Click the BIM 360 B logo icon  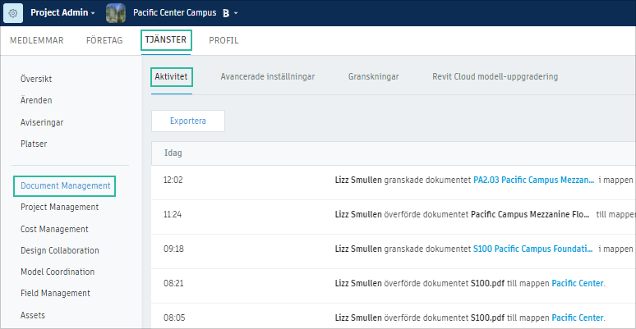point(224,13)
